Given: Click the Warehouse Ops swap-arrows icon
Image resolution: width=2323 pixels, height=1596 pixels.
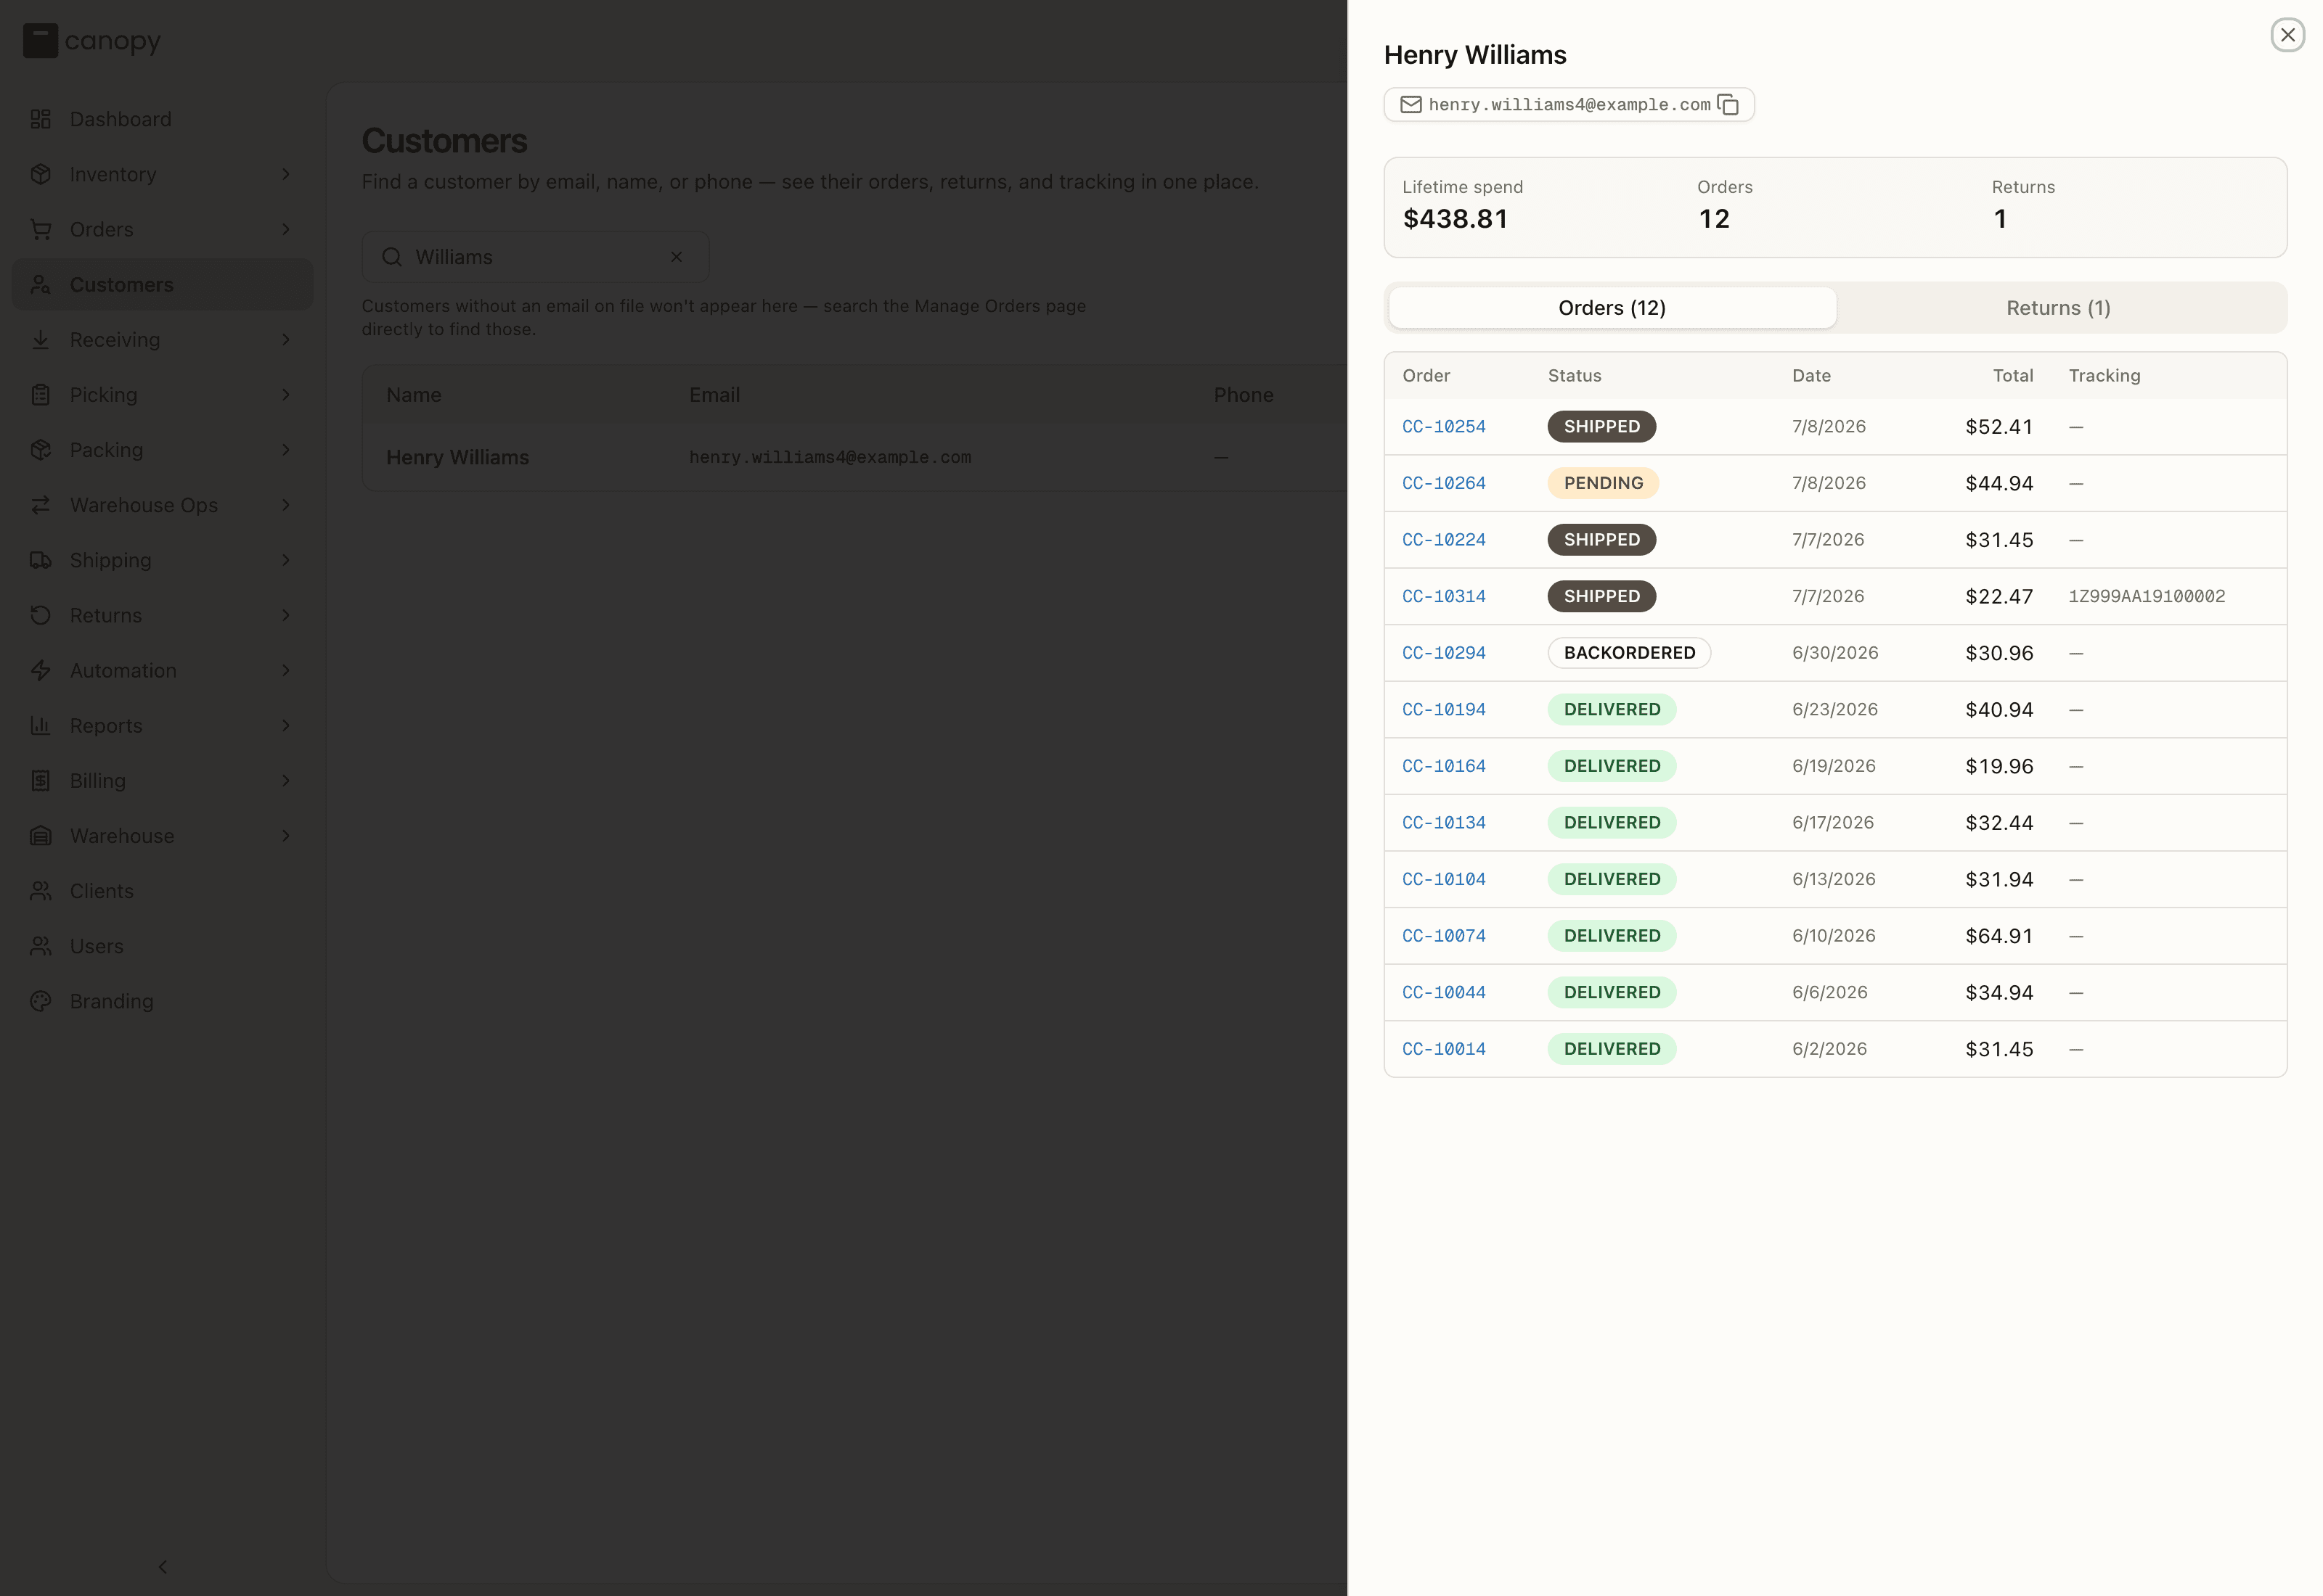Looking at the screenshot, I should pyautogui.click(x=40, y=505).
